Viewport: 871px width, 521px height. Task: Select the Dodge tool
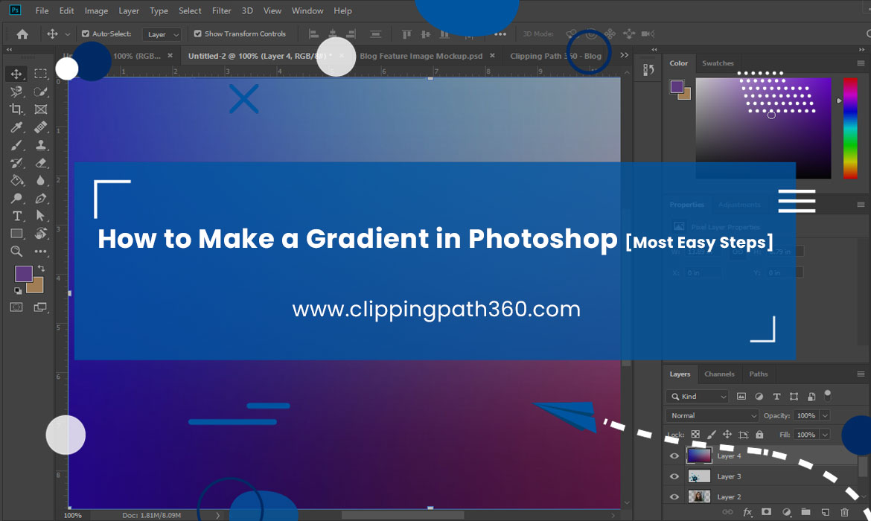coord(16,198)
